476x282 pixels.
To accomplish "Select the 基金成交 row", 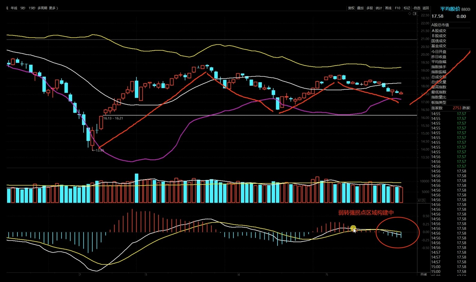I will coord(439,46).
